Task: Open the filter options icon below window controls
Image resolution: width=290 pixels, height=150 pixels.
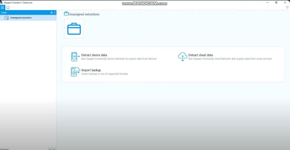Action: 287,7
